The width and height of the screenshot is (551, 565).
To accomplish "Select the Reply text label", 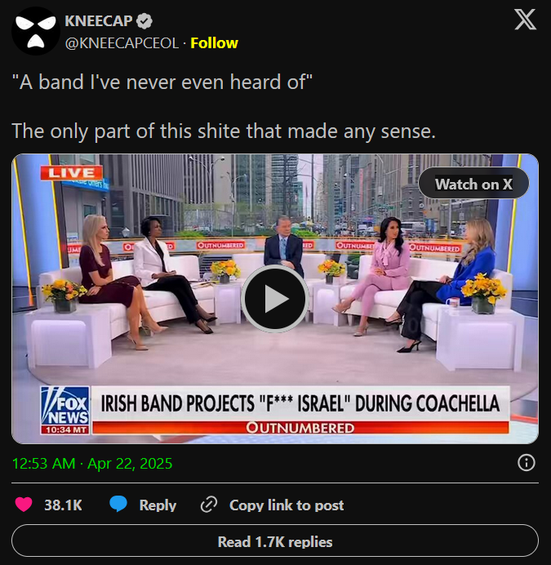I will (158, 505).
